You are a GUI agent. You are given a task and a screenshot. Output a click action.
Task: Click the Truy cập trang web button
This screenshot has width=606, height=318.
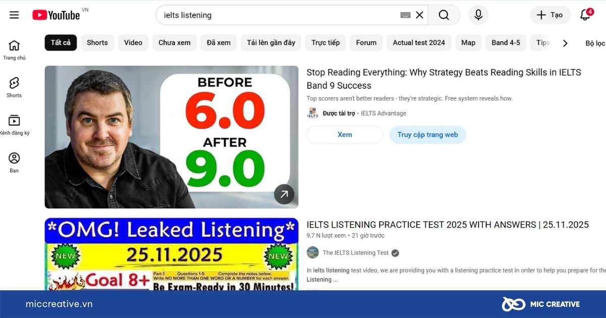(427, 135)
